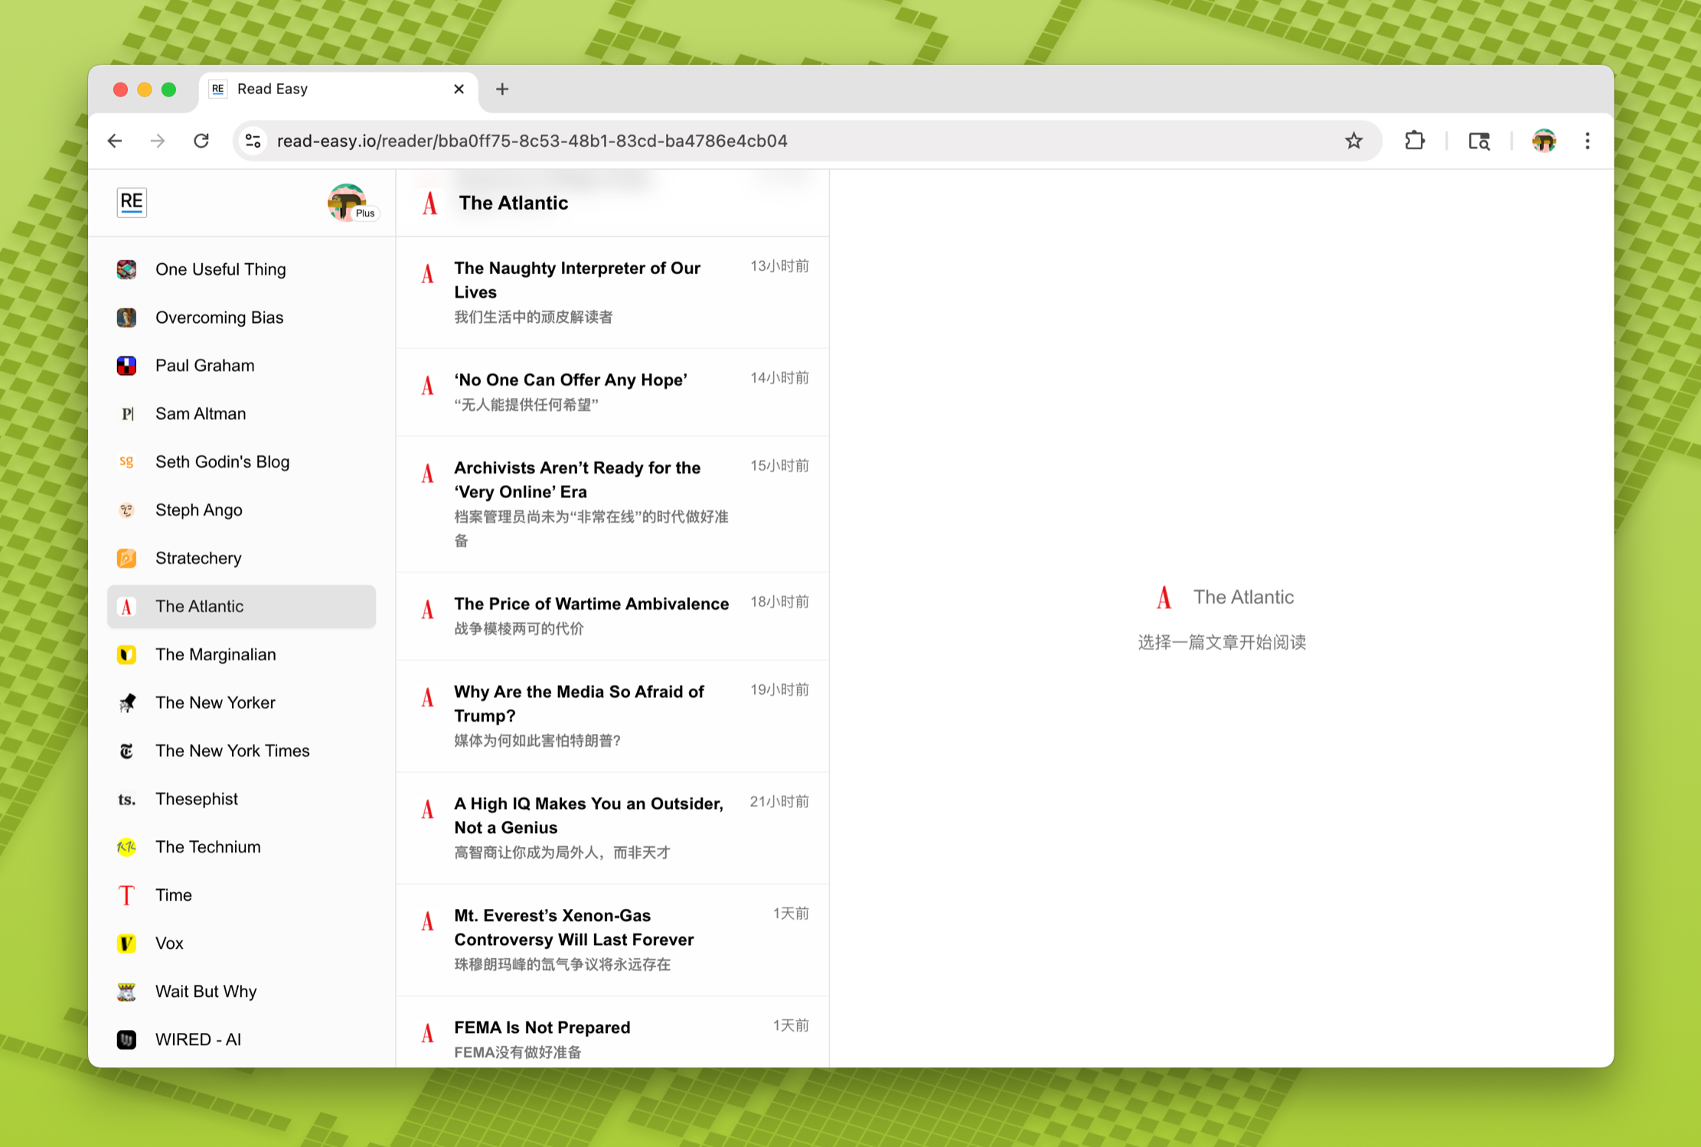Click the RE logo in sidebar header
Image resolution: width=1701 pixels, height=1147 pixels.
[132, 203]
